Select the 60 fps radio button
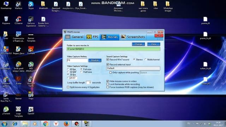Image resolution: width=226 pixels, height=127 pixels. (x=68, y=69)
